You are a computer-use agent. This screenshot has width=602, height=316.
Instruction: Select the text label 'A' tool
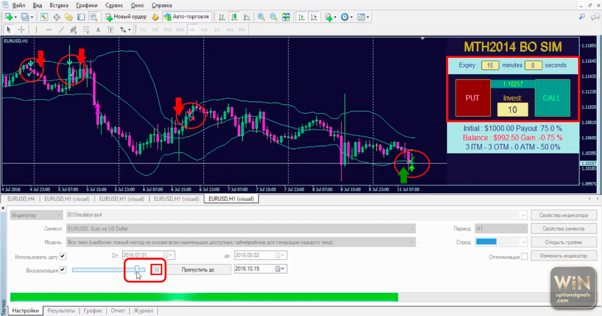click(98, 30)
